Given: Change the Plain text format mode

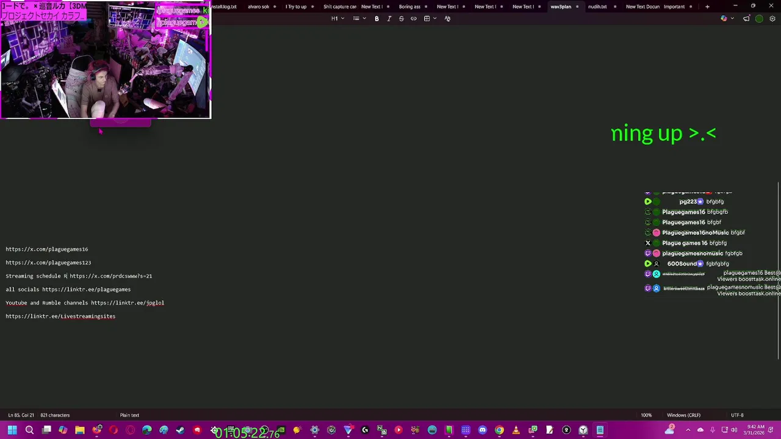Looking at the screenshot, I should click(x=129, y=415).
